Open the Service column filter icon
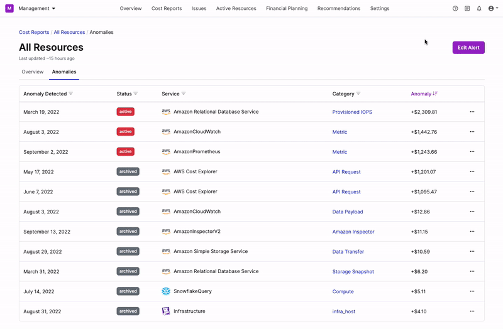The image size is (503, 329). click(x=184, y=94)
